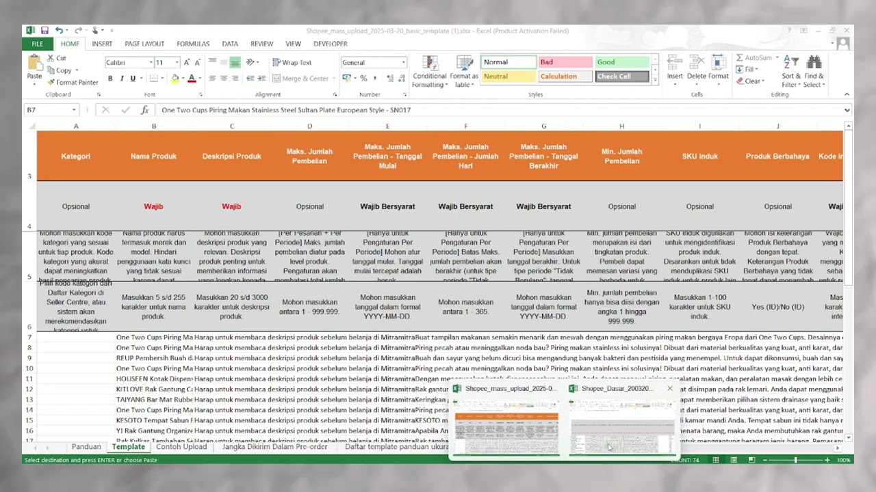Open the borders dropdown arrow
Viewport: 876px width, 492px height.
pyautogui.click(x=163, y=79)
